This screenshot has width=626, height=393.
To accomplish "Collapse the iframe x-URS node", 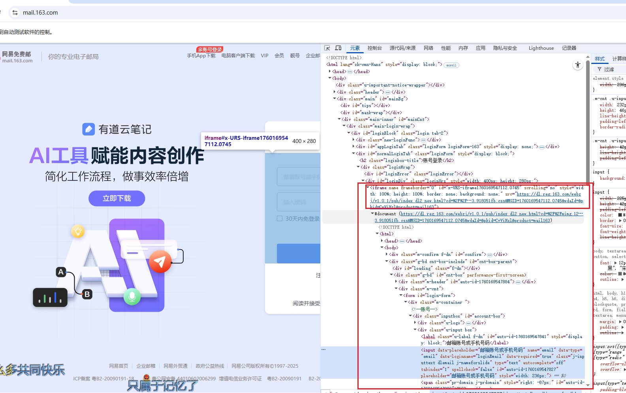I will (368, 188).
